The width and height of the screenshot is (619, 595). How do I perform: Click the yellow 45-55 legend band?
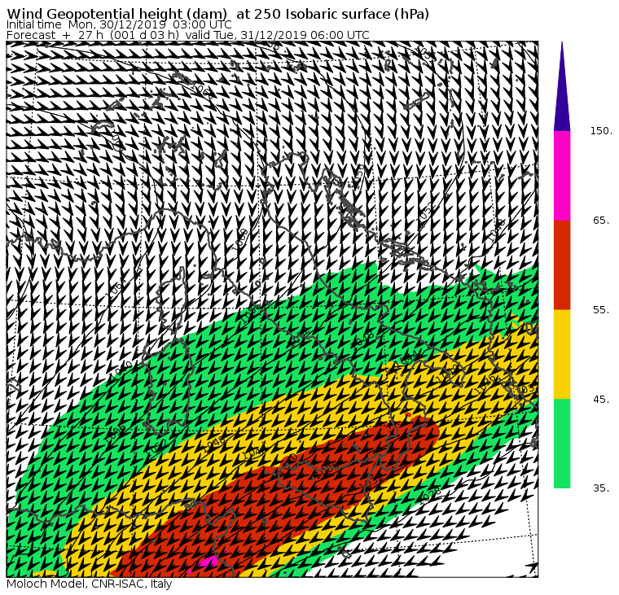[562, 354]
